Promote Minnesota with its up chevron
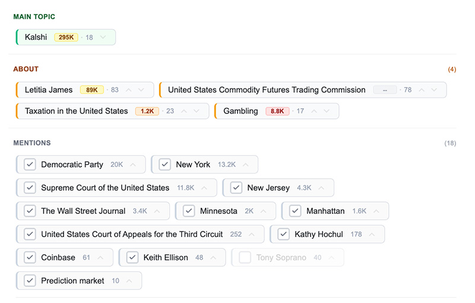 click(263, 211)
